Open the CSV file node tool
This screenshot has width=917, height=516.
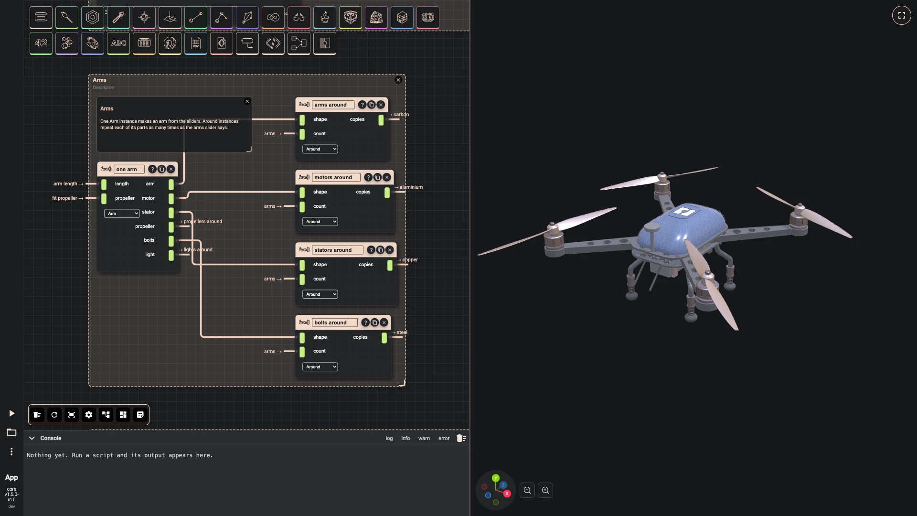(196, 43)
